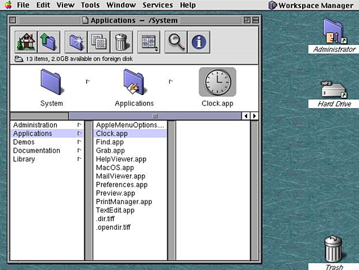Select Grab.app in the file list

pyautogui.click(x=130, y=151)
